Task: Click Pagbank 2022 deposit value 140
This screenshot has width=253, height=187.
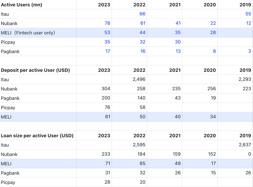Action: click(141, 98)
